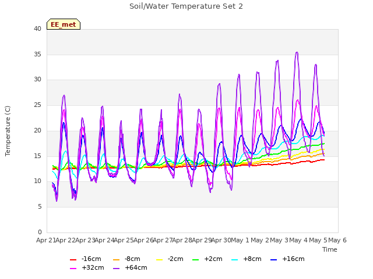
Task: Click the EE_met annotation box
Action: click(64, 24)
